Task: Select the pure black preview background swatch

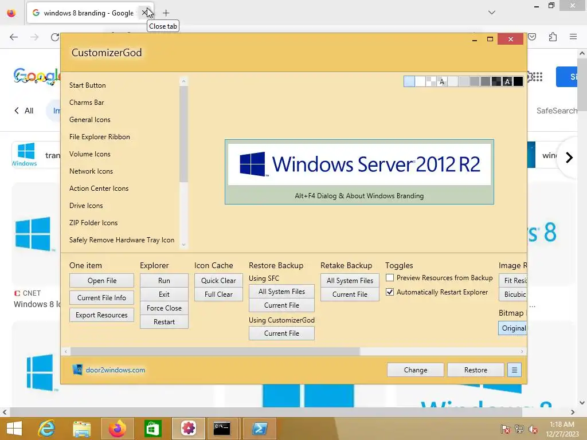Action: pyautogui.click(x=518, y=81)
